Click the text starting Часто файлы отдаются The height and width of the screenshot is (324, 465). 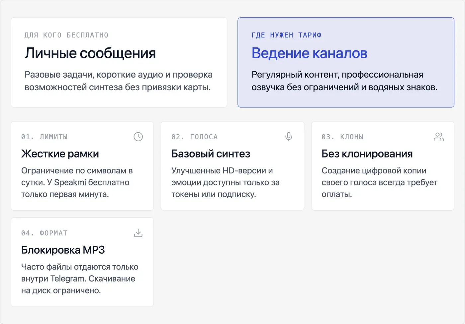(80, 279)
